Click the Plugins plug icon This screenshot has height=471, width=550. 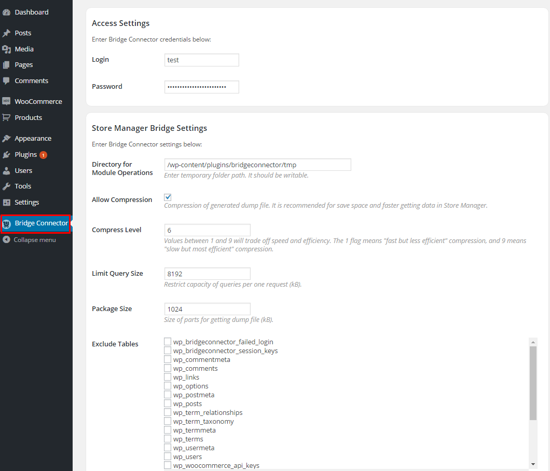pos(6,155)
